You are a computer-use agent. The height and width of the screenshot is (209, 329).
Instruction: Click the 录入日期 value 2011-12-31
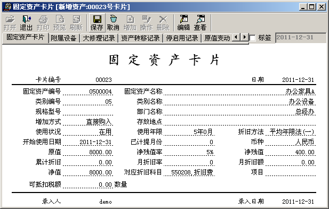pyautogui.click(x=298, y=202)
